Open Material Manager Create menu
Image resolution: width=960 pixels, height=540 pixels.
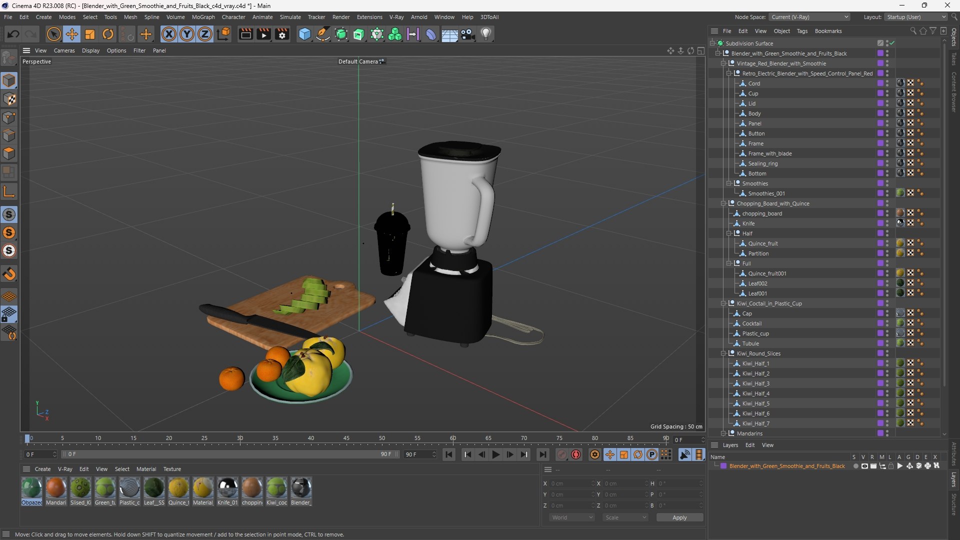click(42, 469)
